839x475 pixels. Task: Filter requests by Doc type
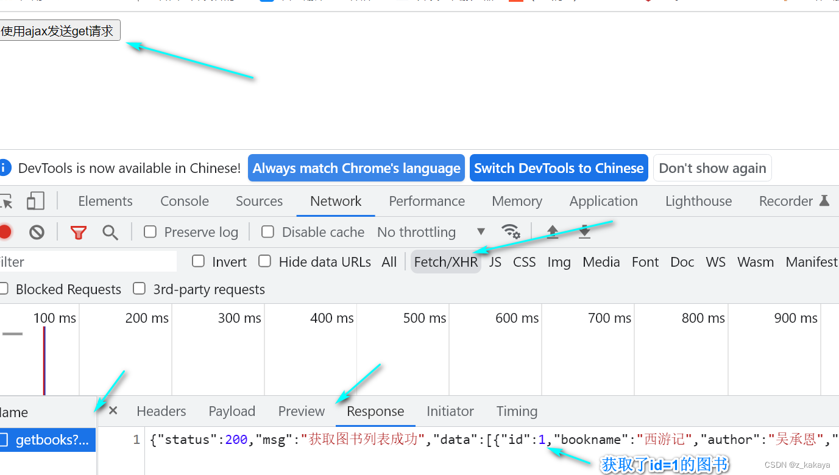(x=682, y=262)
